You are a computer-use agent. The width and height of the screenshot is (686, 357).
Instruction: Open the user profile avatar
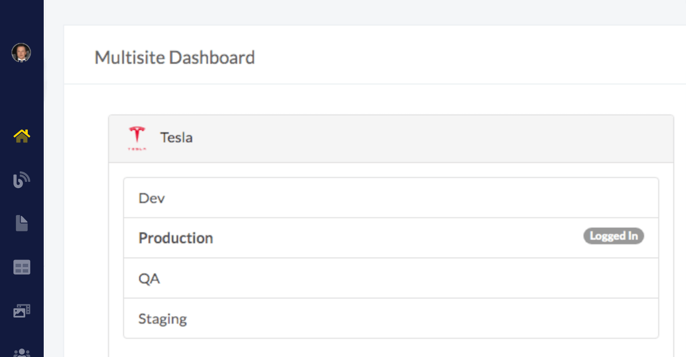(x=21, y=53)
